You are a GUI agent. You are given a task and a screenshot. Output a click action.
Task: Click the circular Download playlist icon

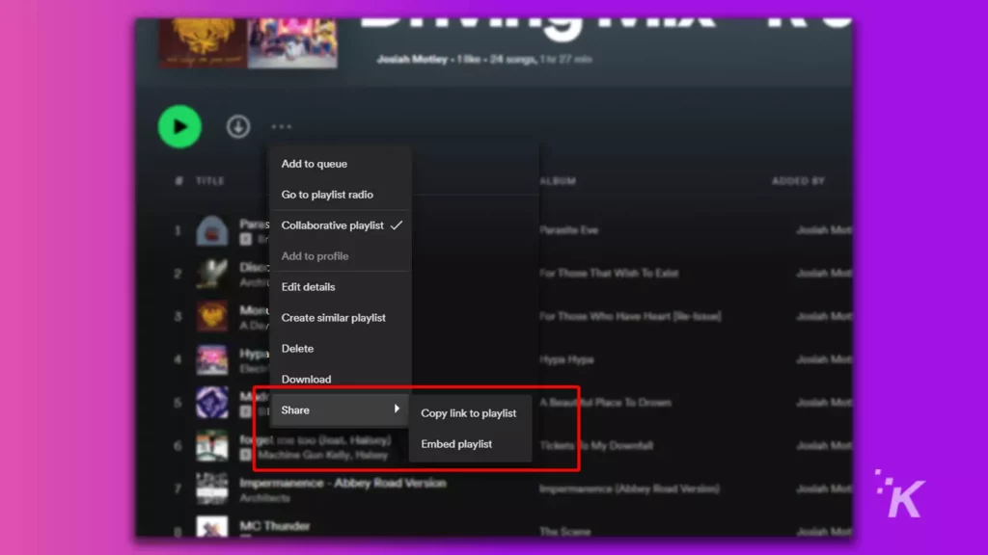[x=237, y=126]
